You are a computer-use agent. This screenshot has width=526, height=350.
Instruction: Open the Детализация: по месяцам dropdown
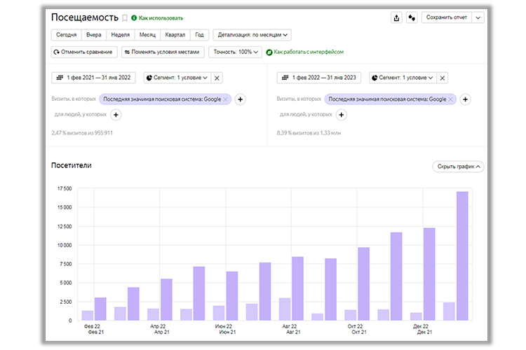click(x=252, y=34)
